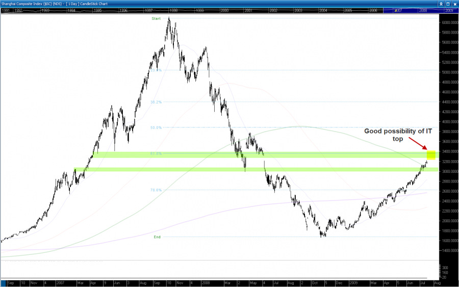Jump to 1991 in the year overview bar
Image resolution: width=459 pixels, height=287 pixels.
pos(6,11)
